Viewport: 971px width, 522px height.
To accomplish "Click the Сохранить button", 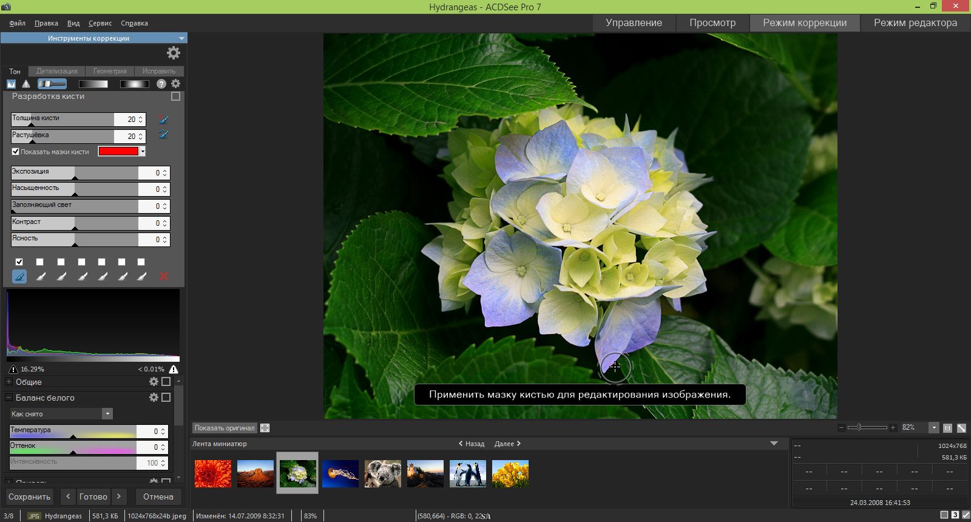I will pos(29,497).
